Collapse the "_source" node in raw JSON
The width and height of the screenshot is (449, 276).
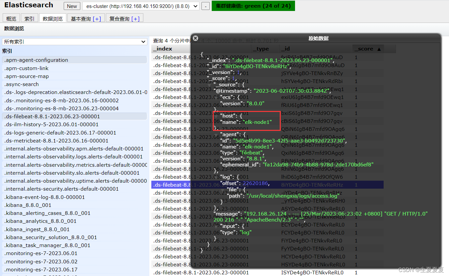click(x=209, y=85)
